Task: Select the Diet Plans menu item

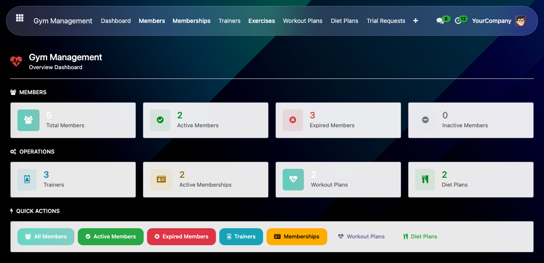Action: 345,21
